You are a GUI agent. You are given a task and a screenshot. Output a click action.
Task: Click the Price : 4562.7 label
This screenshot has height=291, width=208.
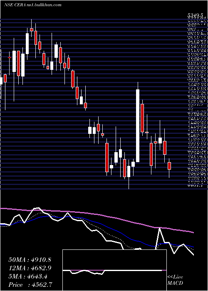point(30,285)
